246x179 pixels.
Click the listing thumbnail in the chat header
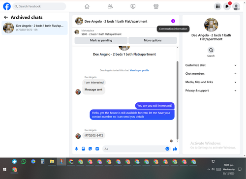(x=79, y=21)
